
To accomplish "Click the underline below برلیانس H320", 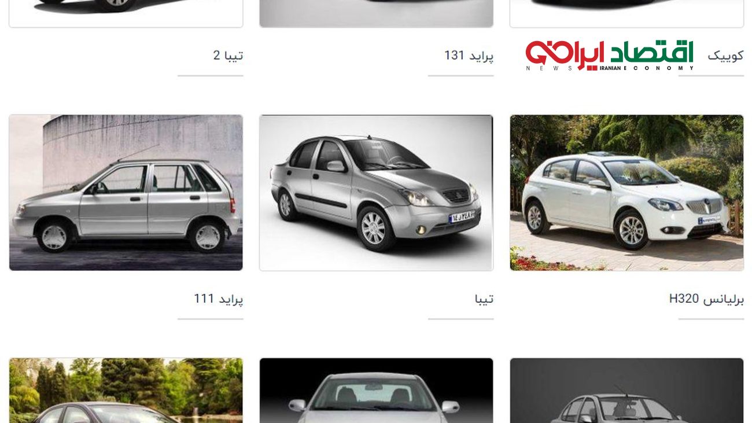I will pyautogui.click(x=712, y=319).
